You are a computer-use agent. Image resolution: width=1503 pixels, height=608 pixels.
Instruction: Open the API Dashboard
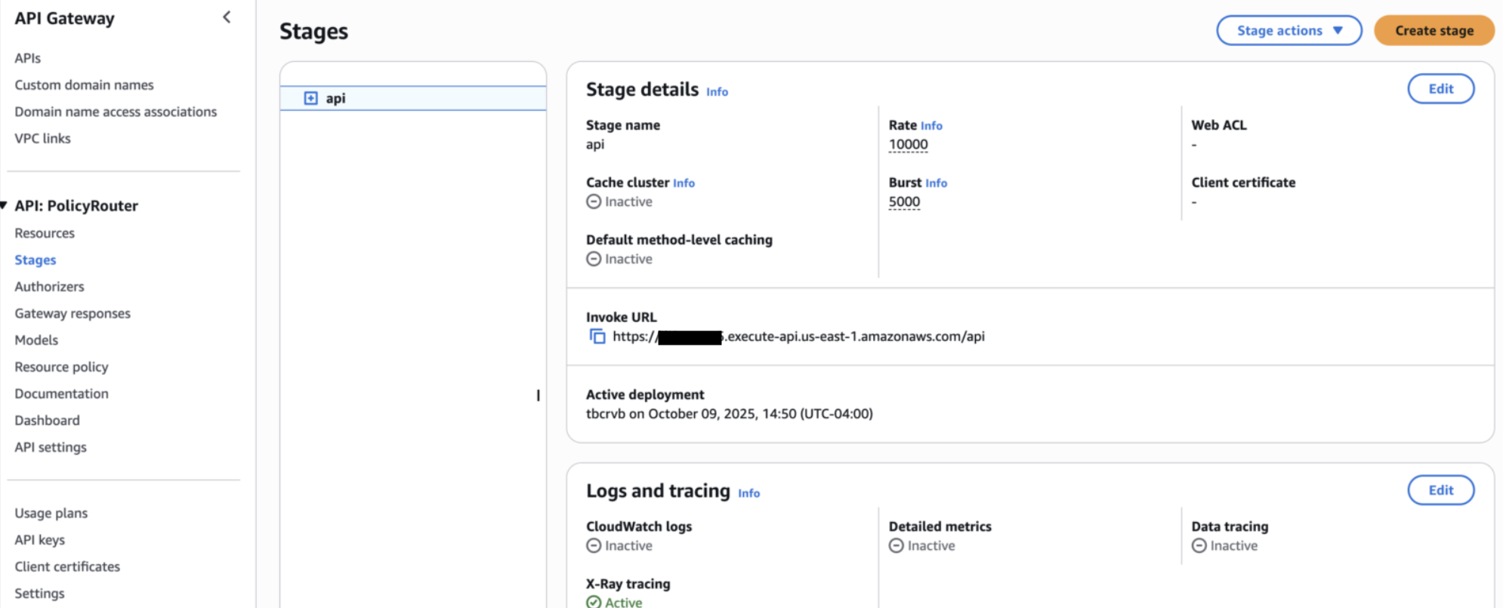(47, 420)
